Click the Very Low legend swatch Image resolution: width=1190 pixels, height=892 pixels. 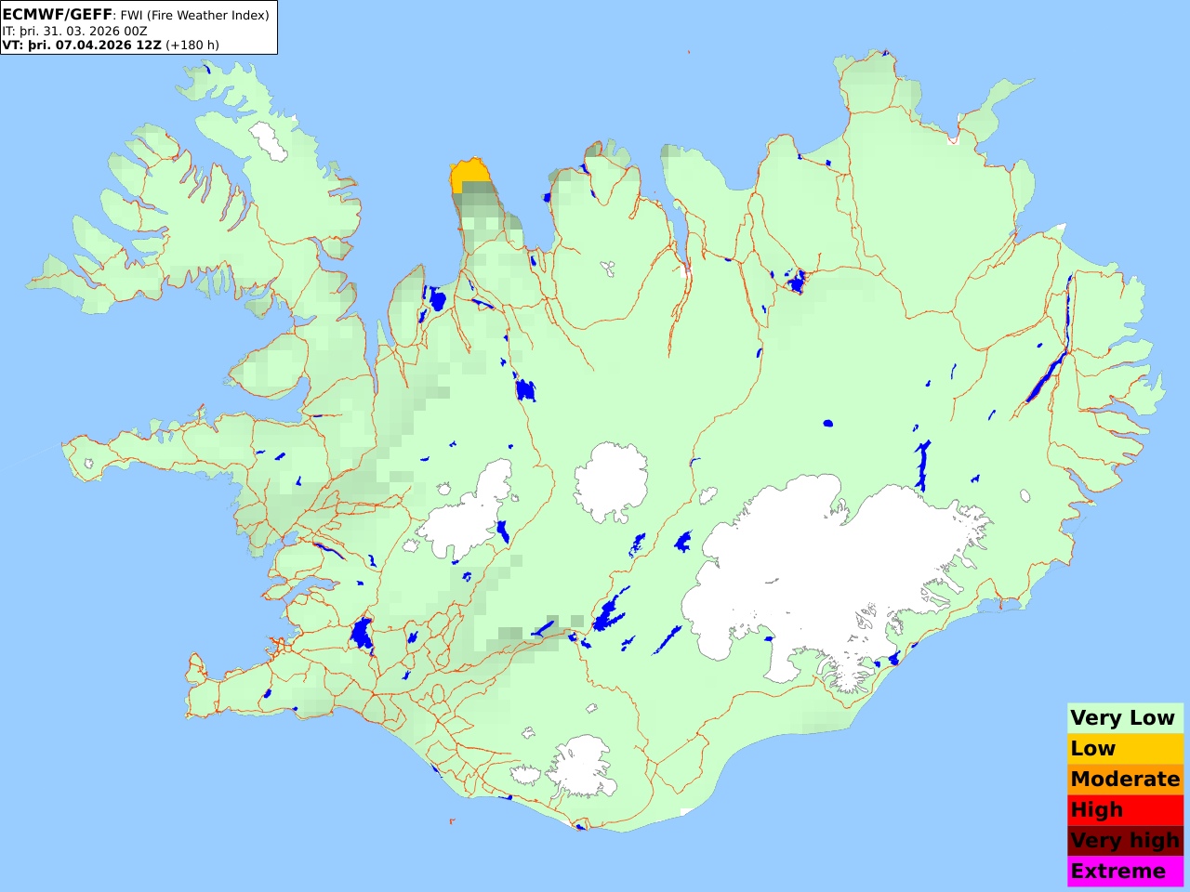pos(1125,717)
